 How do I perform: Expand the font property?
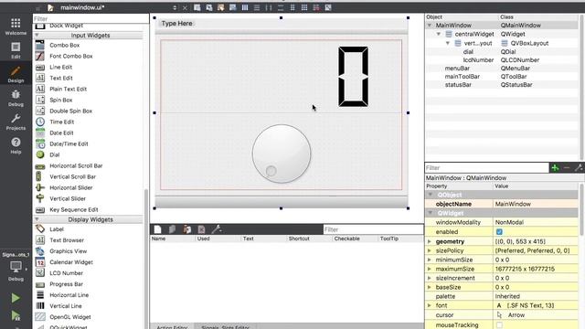click(x=430, y=305)
